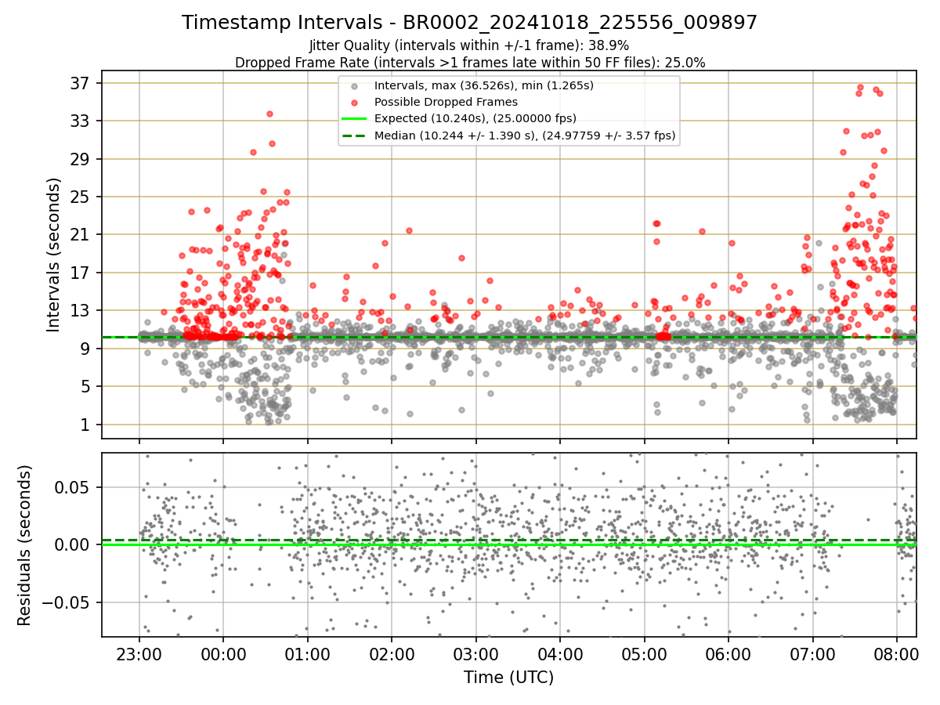
Task: Click the solid green line legend sample
Action: (355, 119)
